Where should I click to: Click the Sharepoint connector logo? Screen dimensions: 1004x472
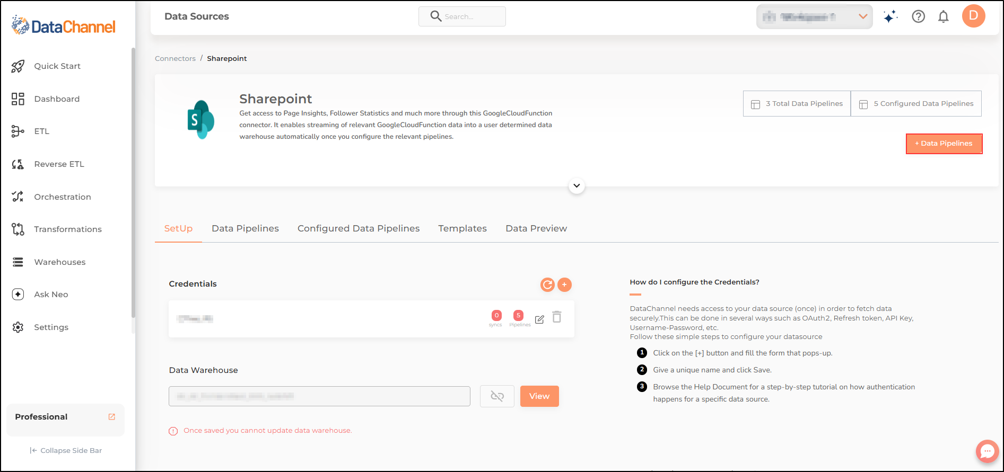point(200,120)
